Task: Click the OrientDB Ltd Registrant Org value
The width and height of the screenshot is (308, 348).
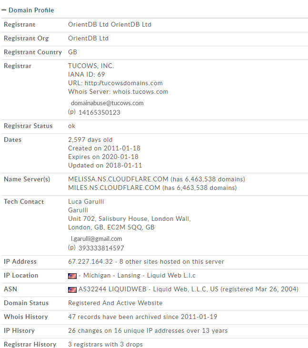Action: click(x=88, y=39)
